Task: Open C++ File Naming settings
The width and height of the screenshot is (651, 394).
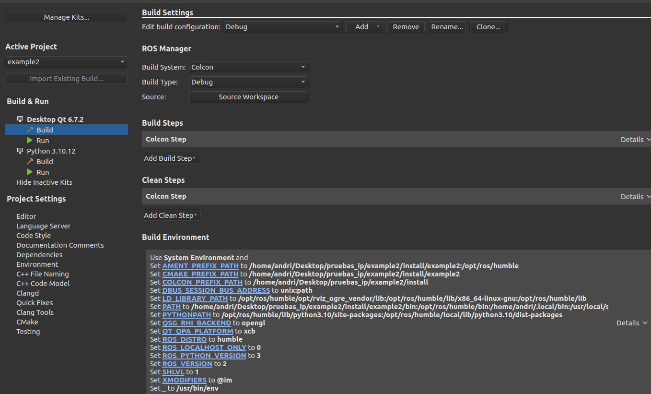Action: click(x=43, y=274)
